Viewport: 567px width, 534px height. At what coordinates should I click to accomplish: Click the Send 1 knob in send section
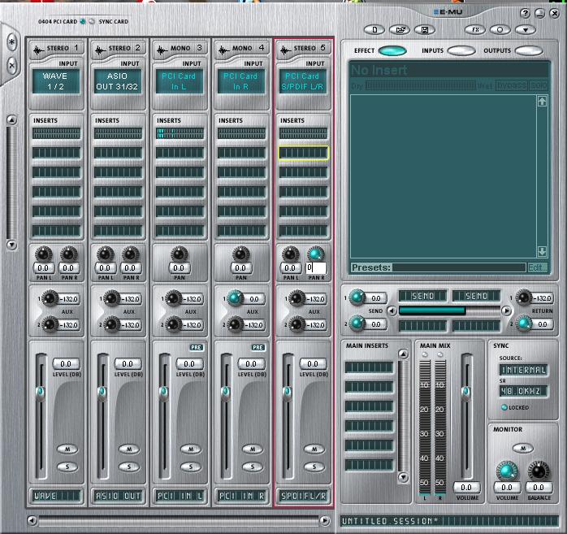357,297
